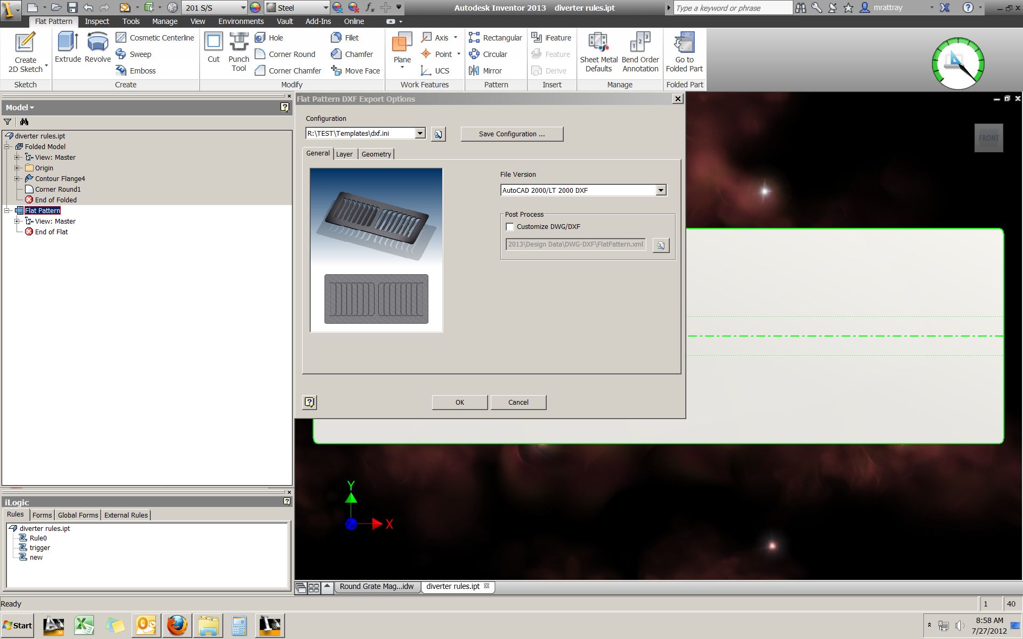Image resolution: width=1023 pixels, height=639 pixels.
Task: Expand the Contour Flange4 node
Action: [17, 178]
